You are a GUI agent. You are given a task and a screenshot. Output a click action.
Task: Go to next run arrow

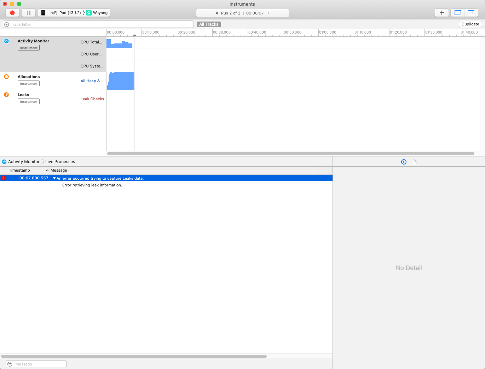[x=269, y=13]
